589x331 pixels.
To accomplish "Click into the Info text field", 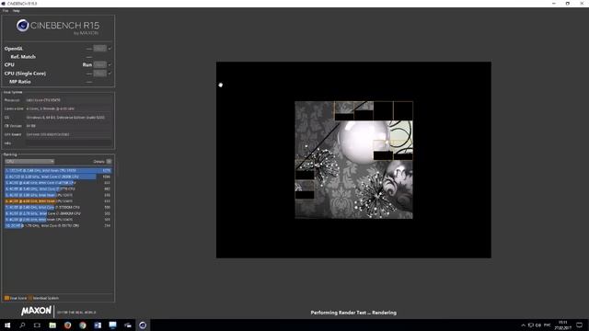I will [69, 143].
